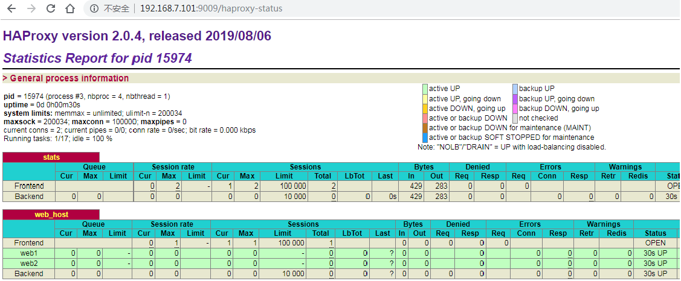Open the site info icon beside 不安全

94,8
